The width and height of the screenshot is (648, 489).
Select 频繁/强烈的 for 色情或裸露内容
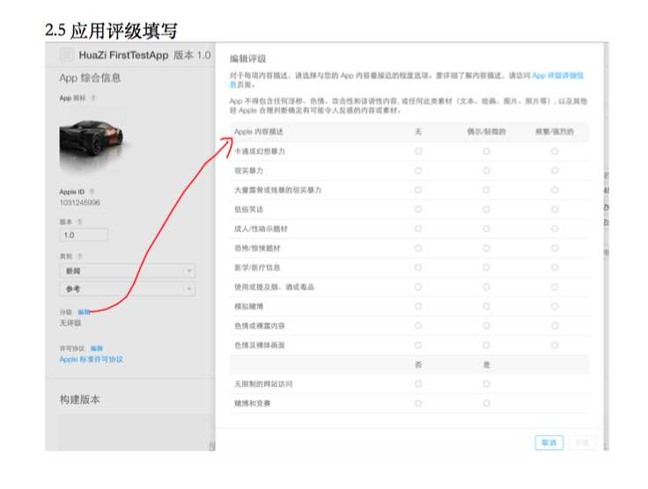[x=555, y=326]
